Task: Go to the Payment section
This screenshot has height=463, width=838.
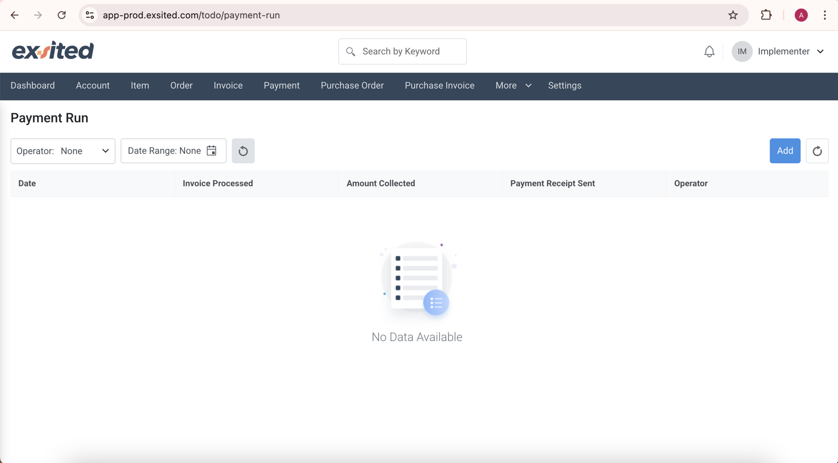Action: 282,86
